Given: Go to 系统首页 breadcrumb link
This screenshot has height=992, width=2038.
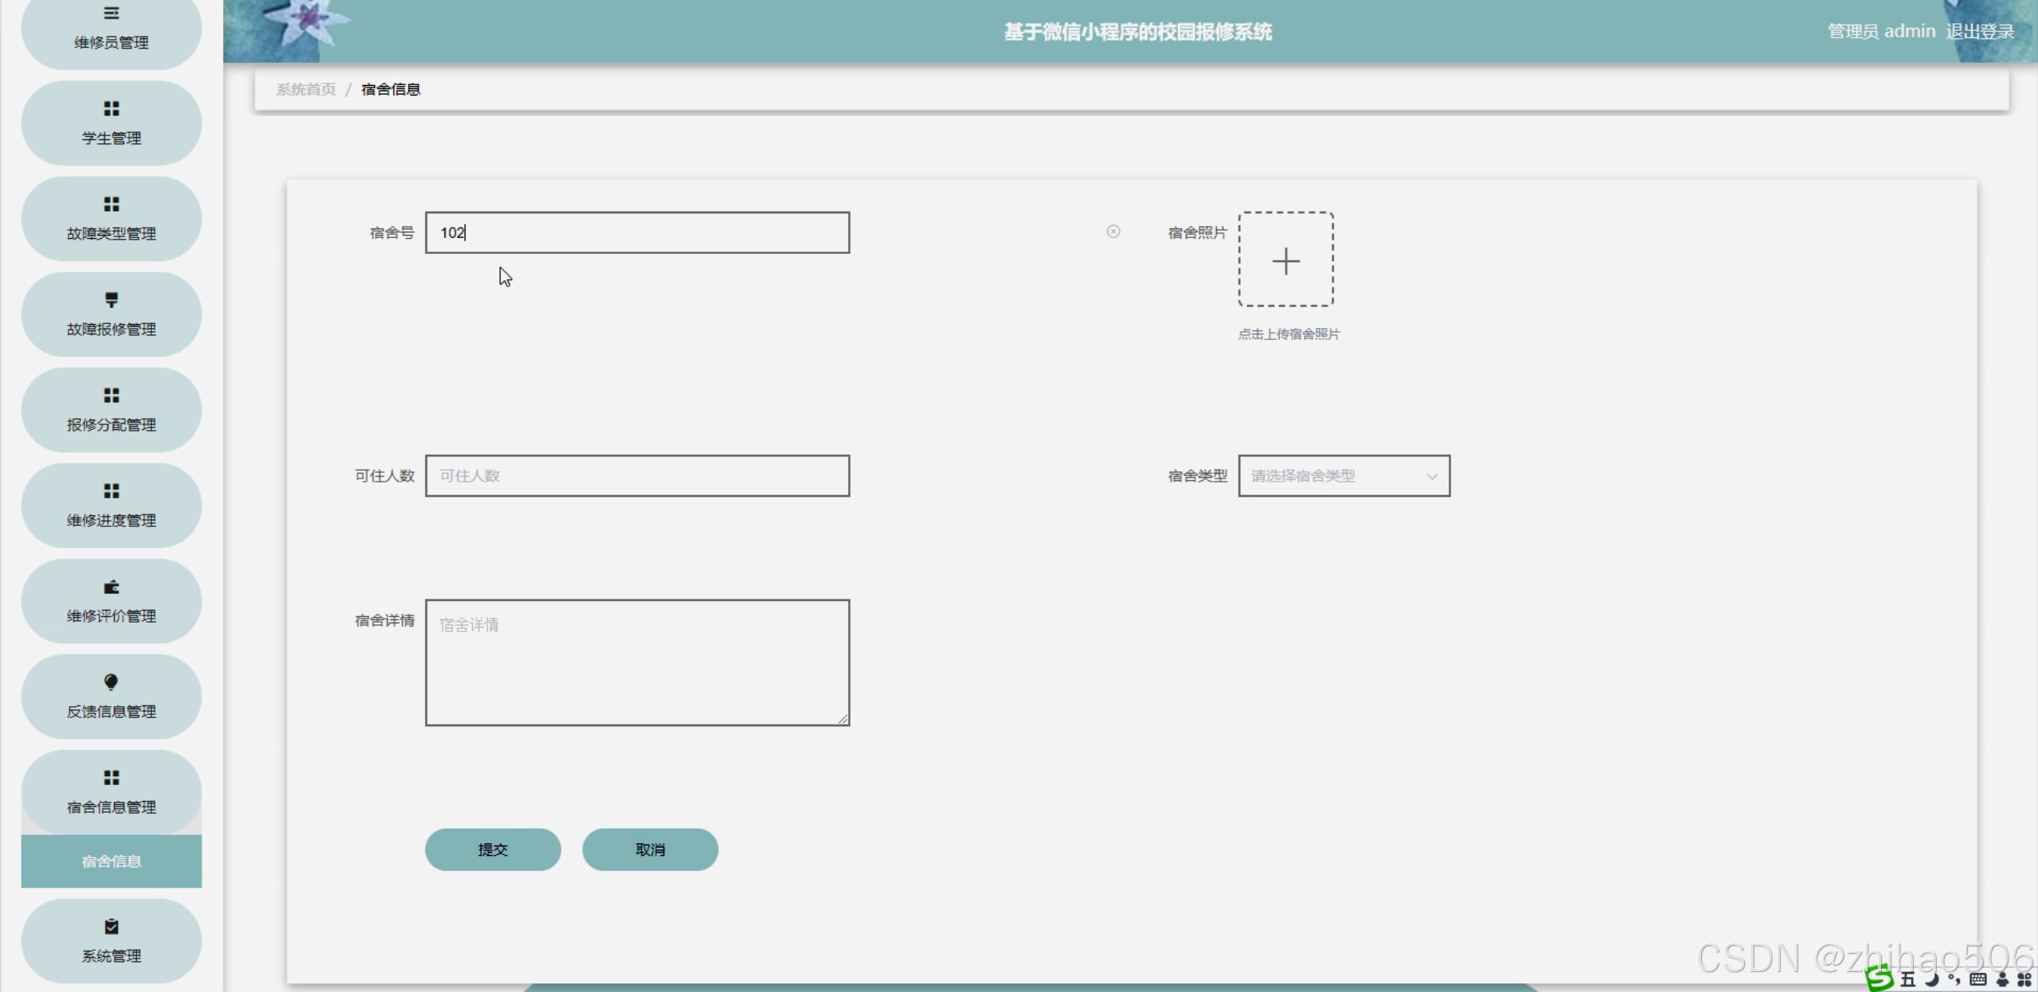Looking at the screenshot, I should click(306, 89).
